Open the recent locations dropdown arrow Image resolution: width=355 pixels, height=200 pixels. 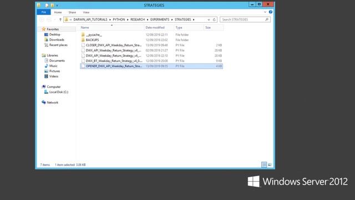54,20
